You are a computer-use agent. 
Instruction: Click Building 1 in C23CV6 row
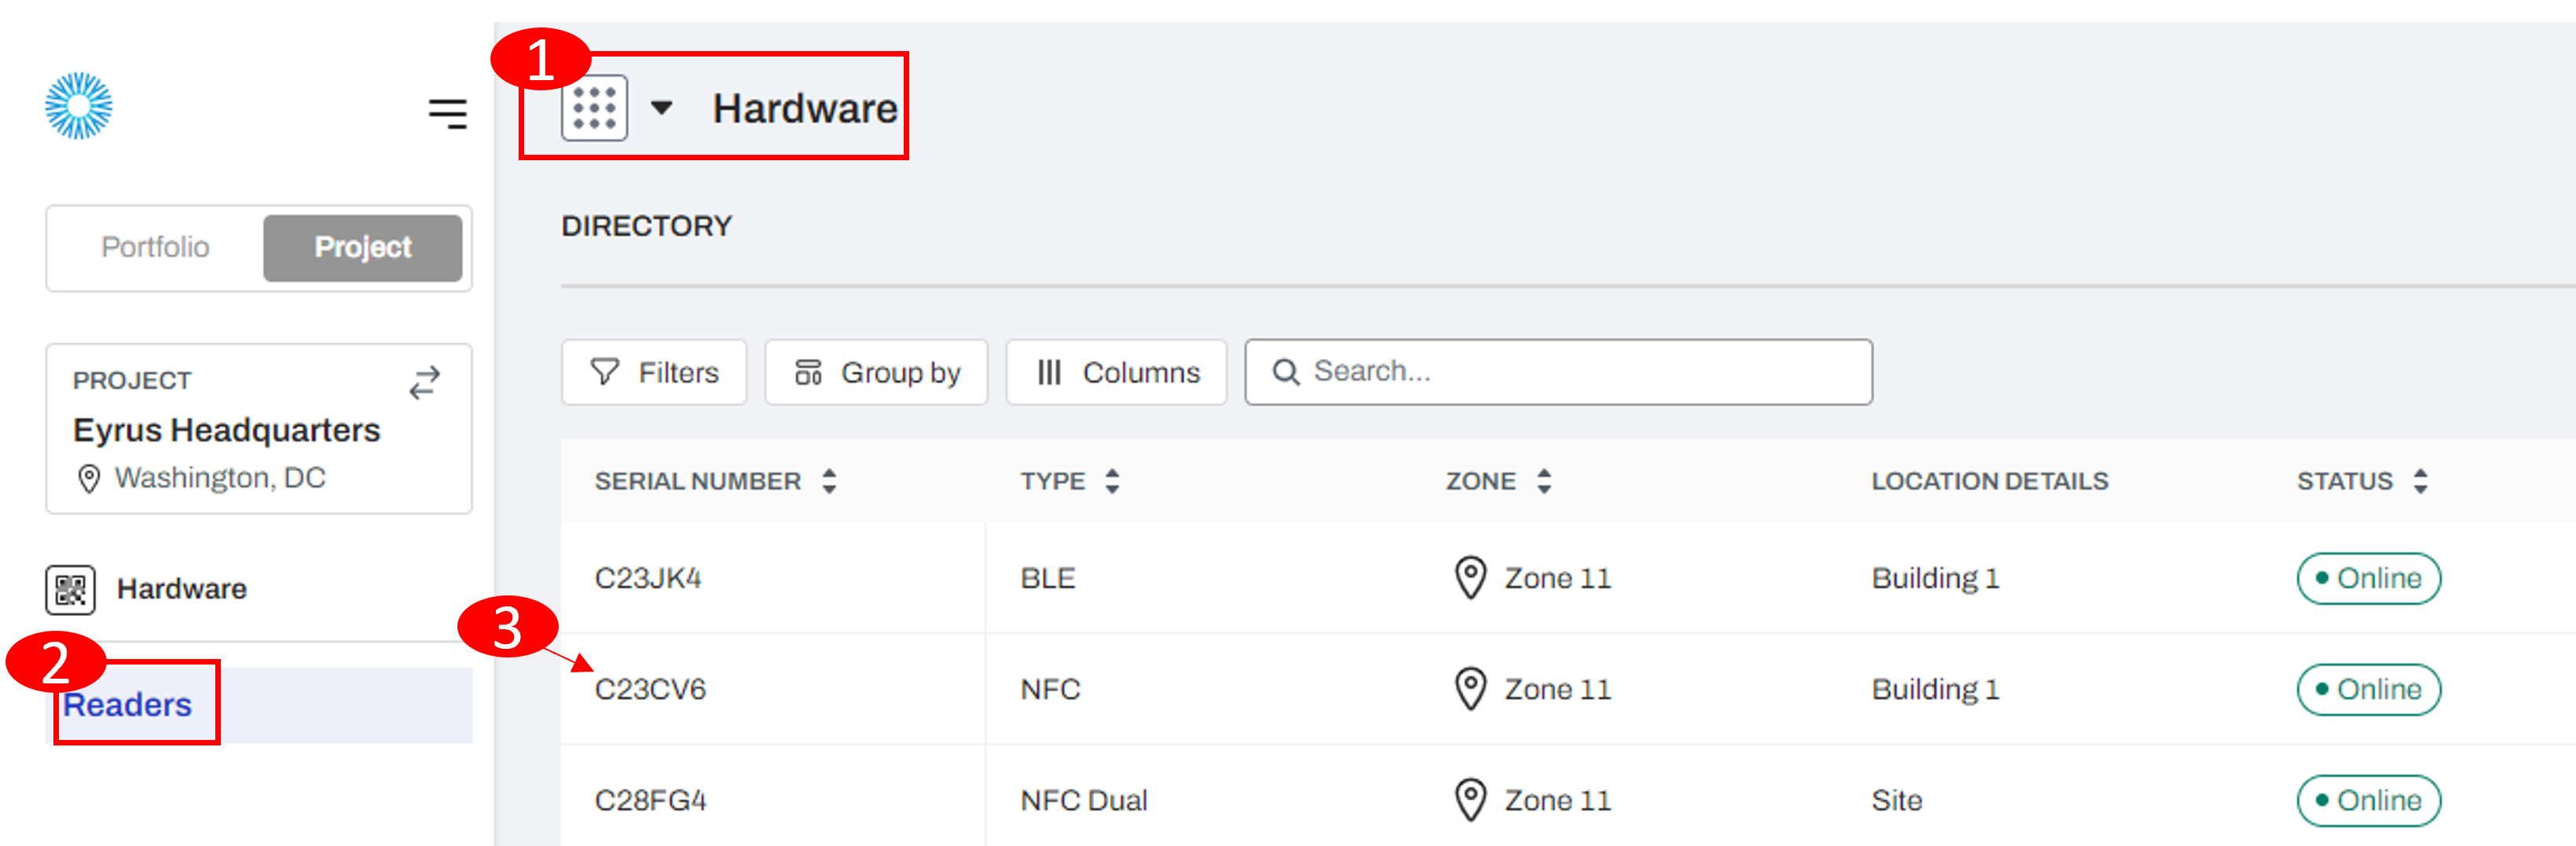1935,689
